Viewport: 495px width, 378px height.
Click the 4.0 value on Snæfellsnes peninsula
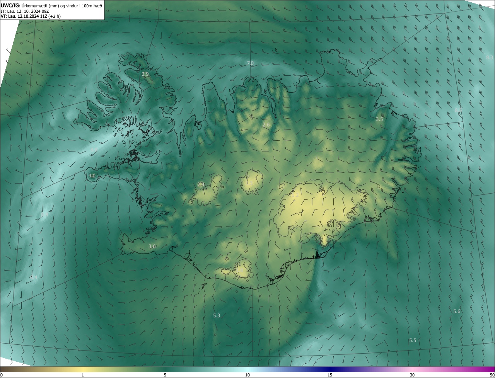[92, 175]
